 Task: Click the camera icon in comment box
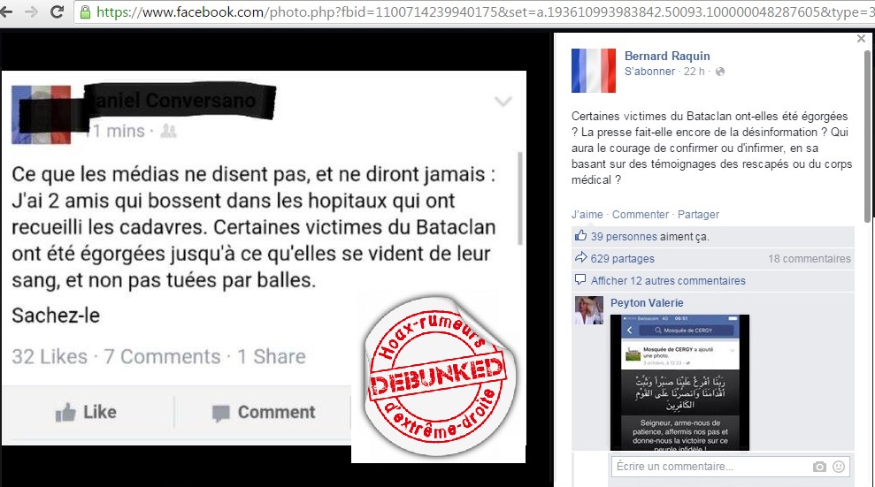(819, 467)
